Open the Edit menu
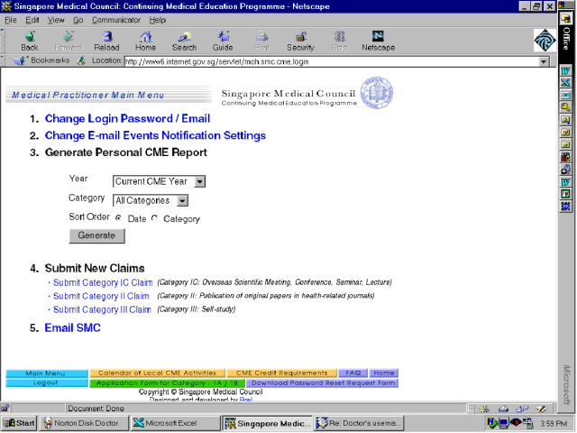577x433 pixels. pyautogui.click(x=32, y=20)
